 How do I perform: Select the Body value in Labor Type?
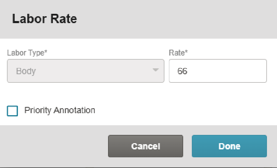coord(26,71)
